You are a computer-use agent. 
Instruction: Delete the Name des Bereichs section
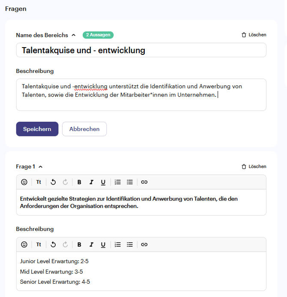[254, 35]
